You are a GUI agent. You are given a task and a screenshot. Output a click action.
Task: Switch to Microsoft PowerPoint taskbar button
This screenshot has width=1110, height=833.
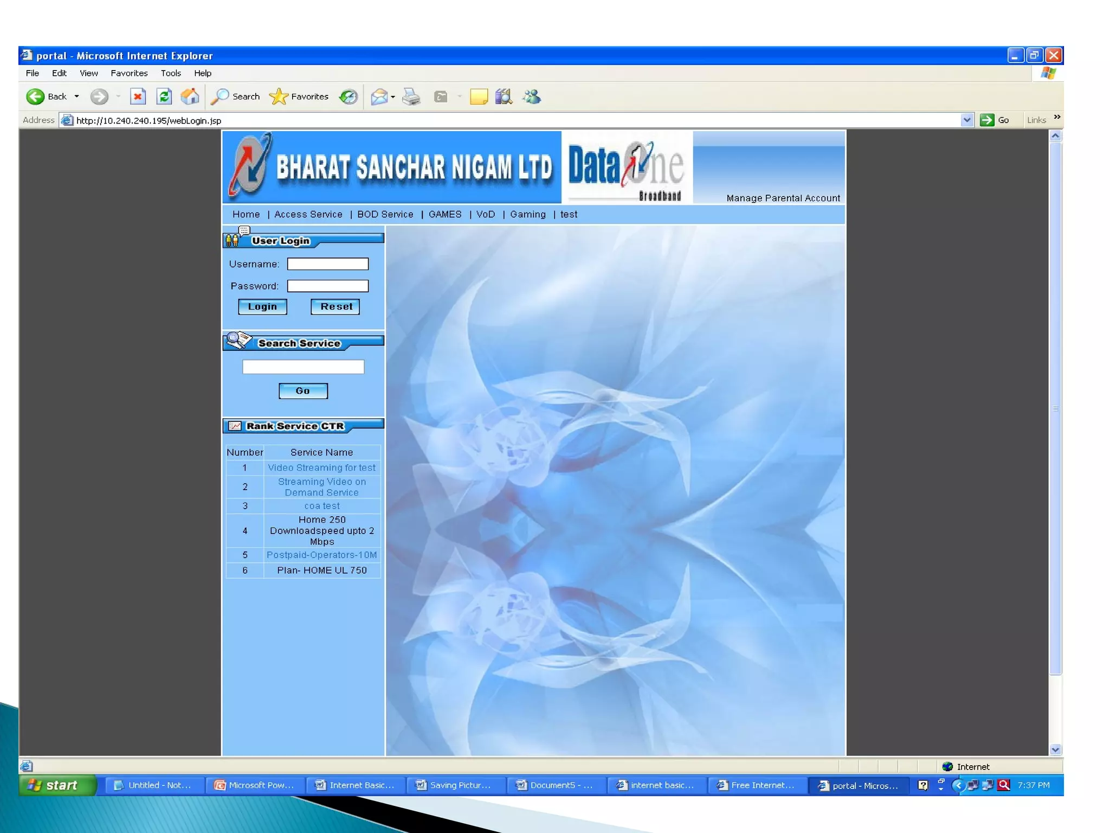tap(255, 785)
